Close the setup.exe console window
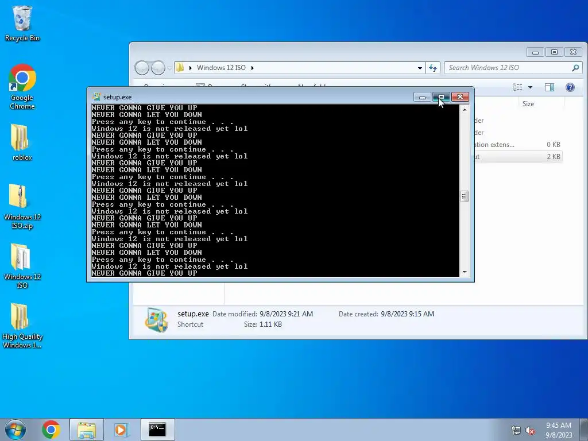The width and height of the screenshot is (588, 441). pyautogui.click(x=460, y=97)
